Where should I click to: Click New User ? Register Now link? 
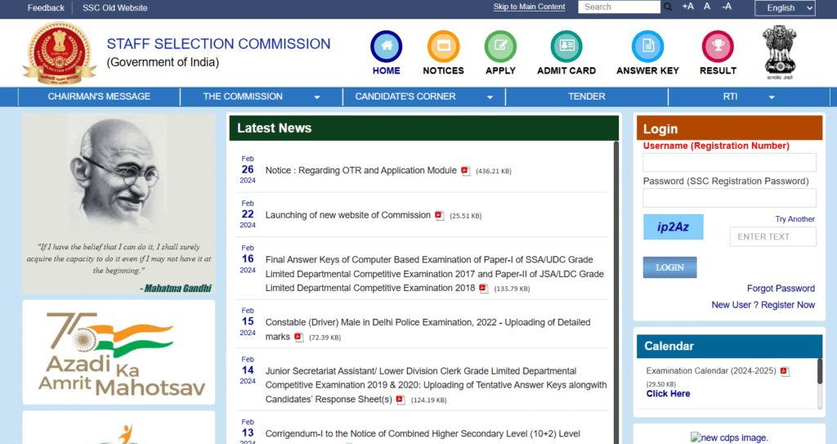(763, 305)
